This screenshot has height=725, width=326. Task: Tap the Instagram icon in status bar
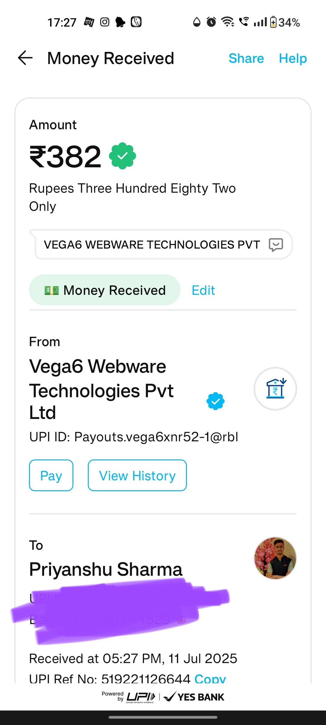(105, 22)
